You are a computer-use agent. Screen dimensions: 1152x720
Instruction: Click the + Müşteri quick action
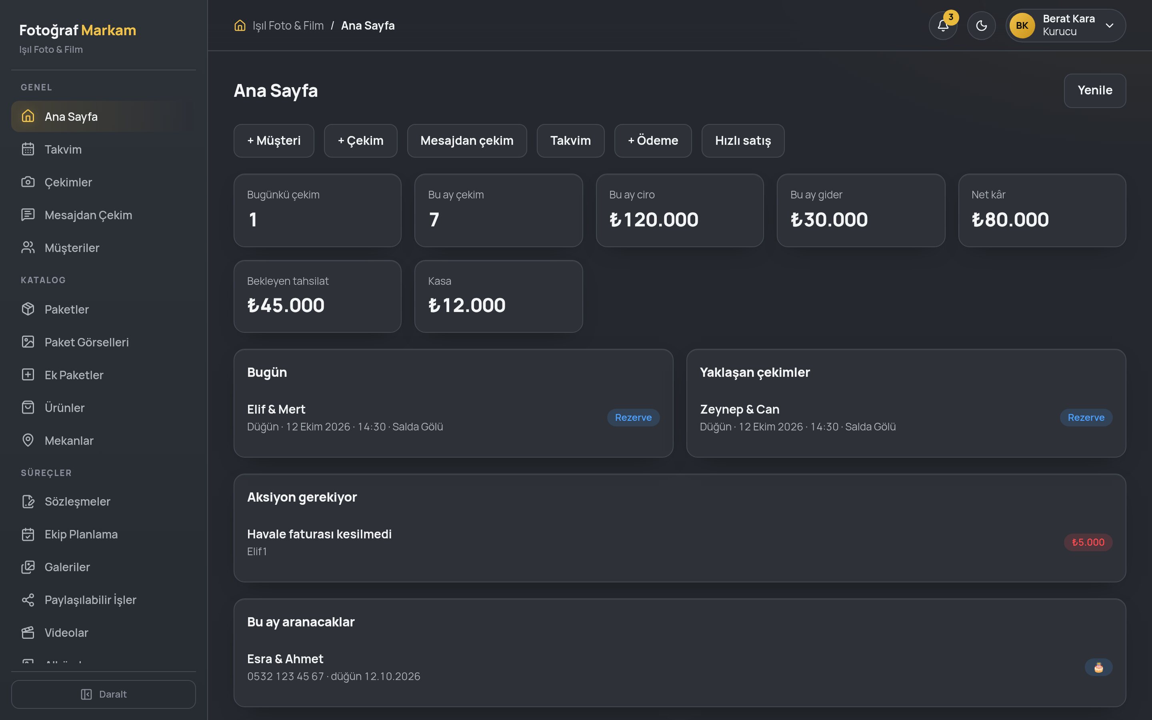click(274, 140)
